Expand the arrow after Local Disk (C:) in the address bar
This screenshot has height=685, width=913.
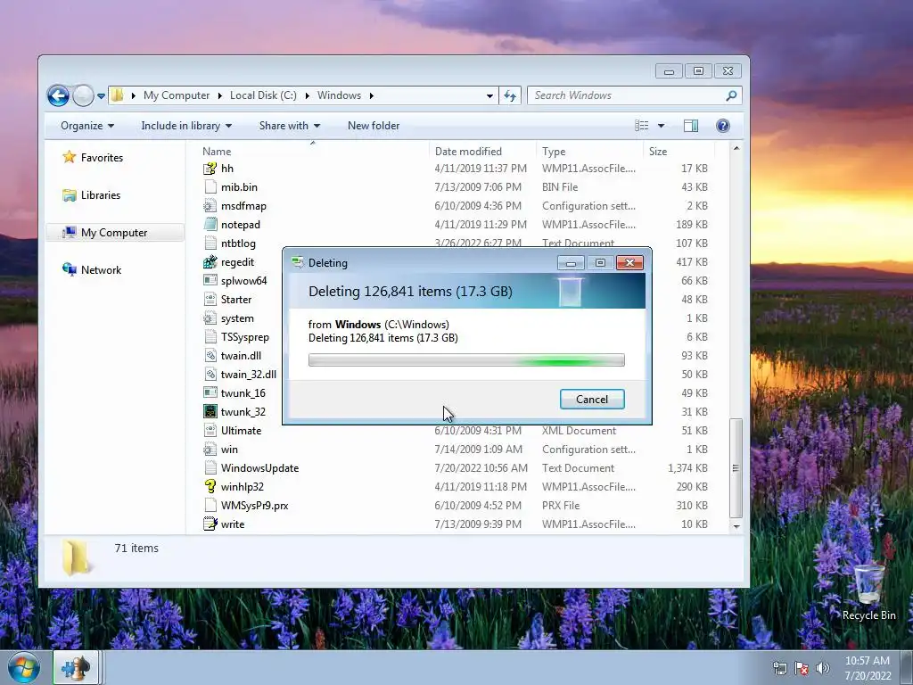tap(307, 95)
